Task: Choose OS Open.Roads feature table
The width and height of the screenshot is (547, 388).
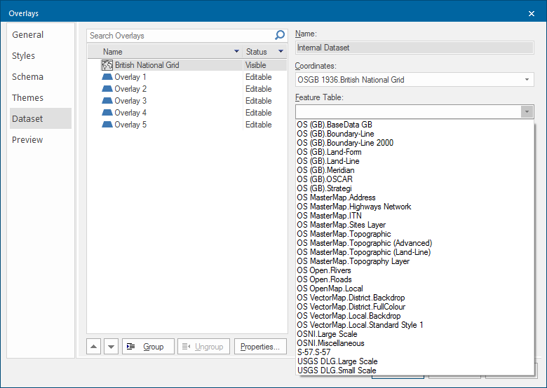Action: point(325,279)
